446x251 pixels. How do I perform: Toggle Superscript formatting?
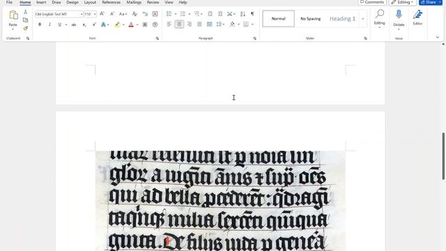point(94,25)
